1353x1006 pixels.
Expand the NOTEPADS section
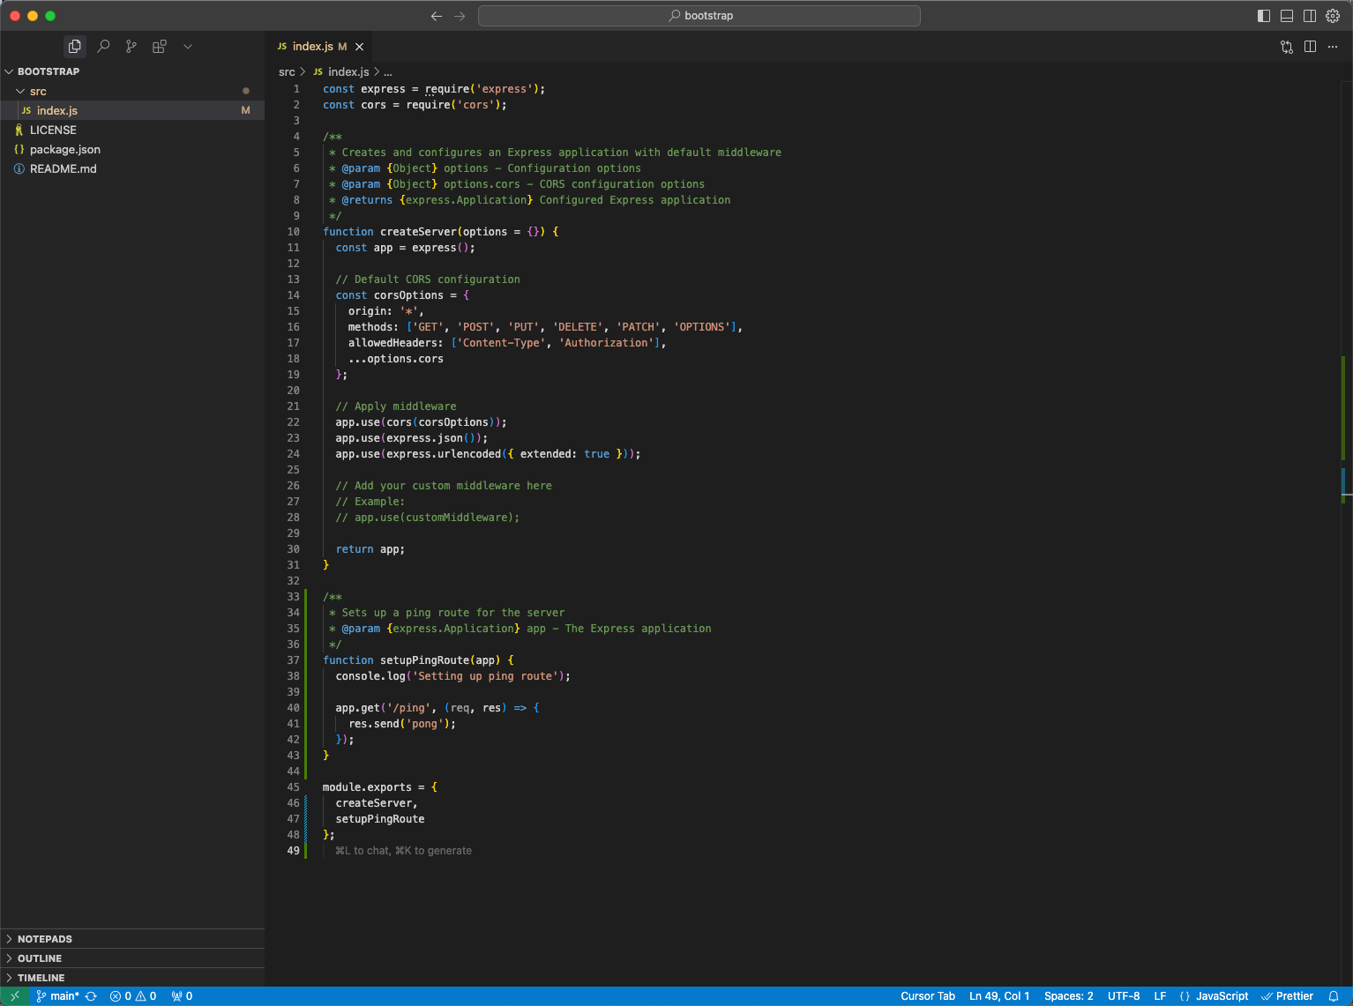[x=45, y=939]
